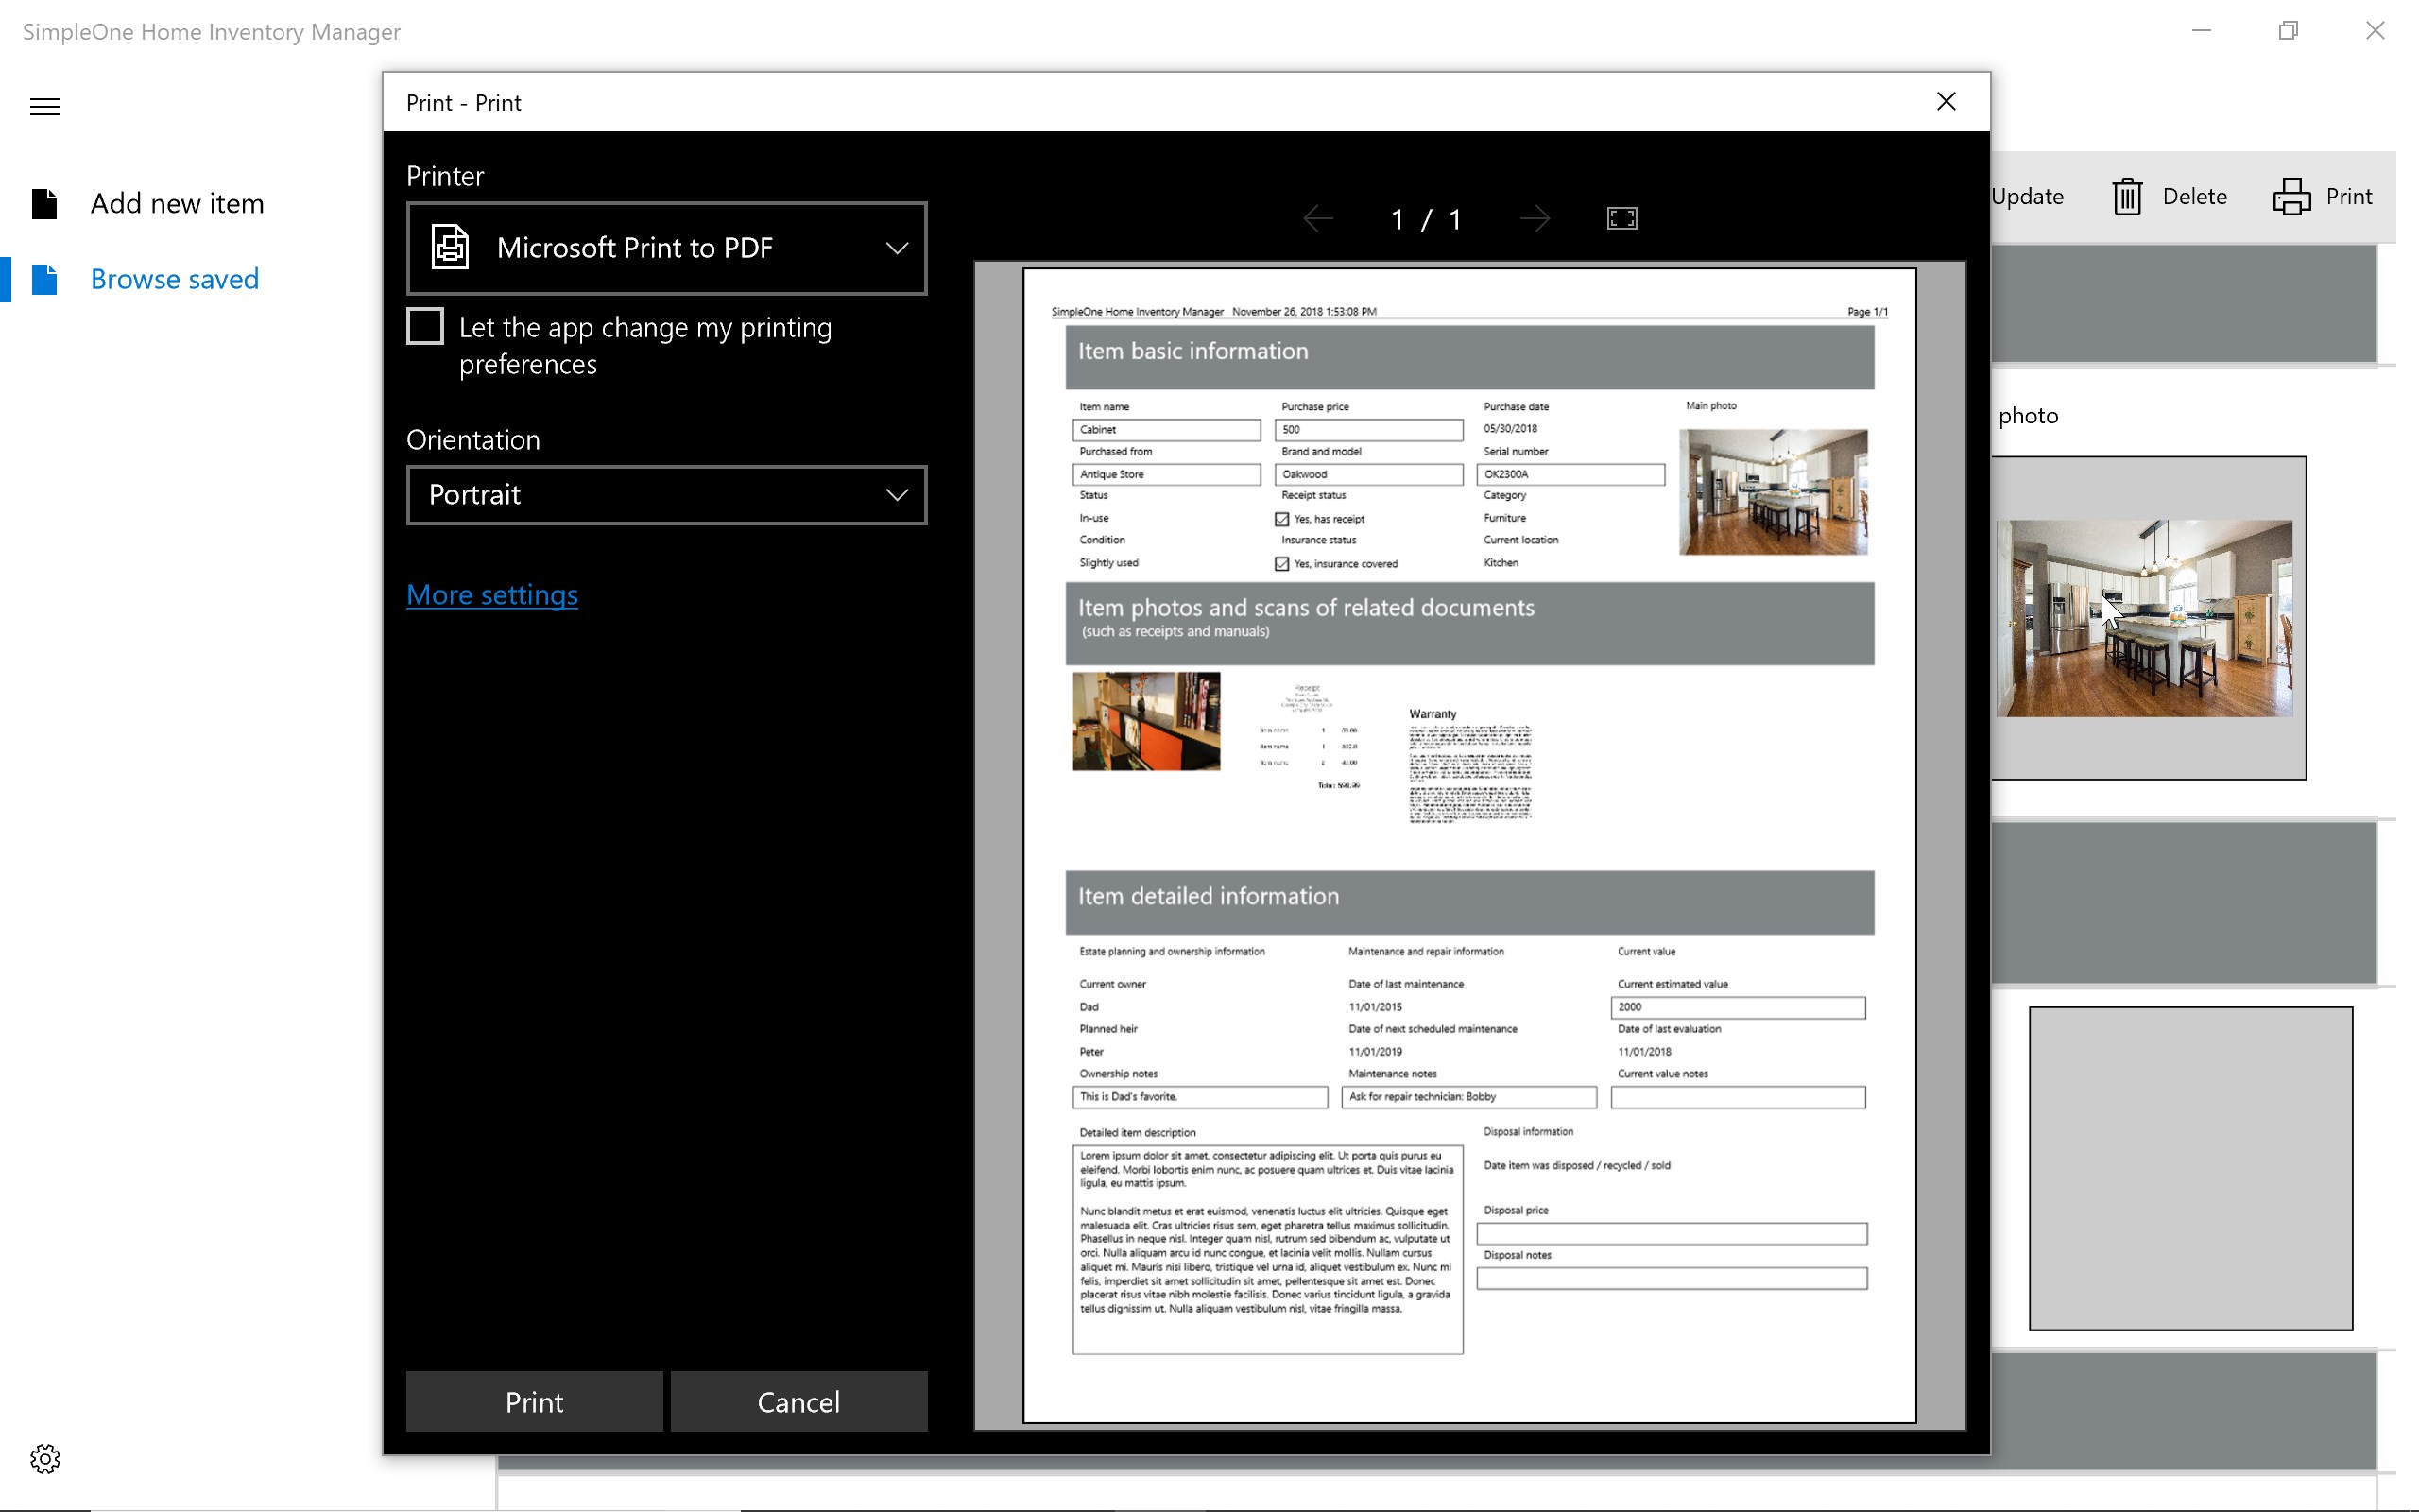Viewport: 2419px width, 1512px height.
Task: Click the printer icon in the toolbar
Action: tap(2291, 196)
